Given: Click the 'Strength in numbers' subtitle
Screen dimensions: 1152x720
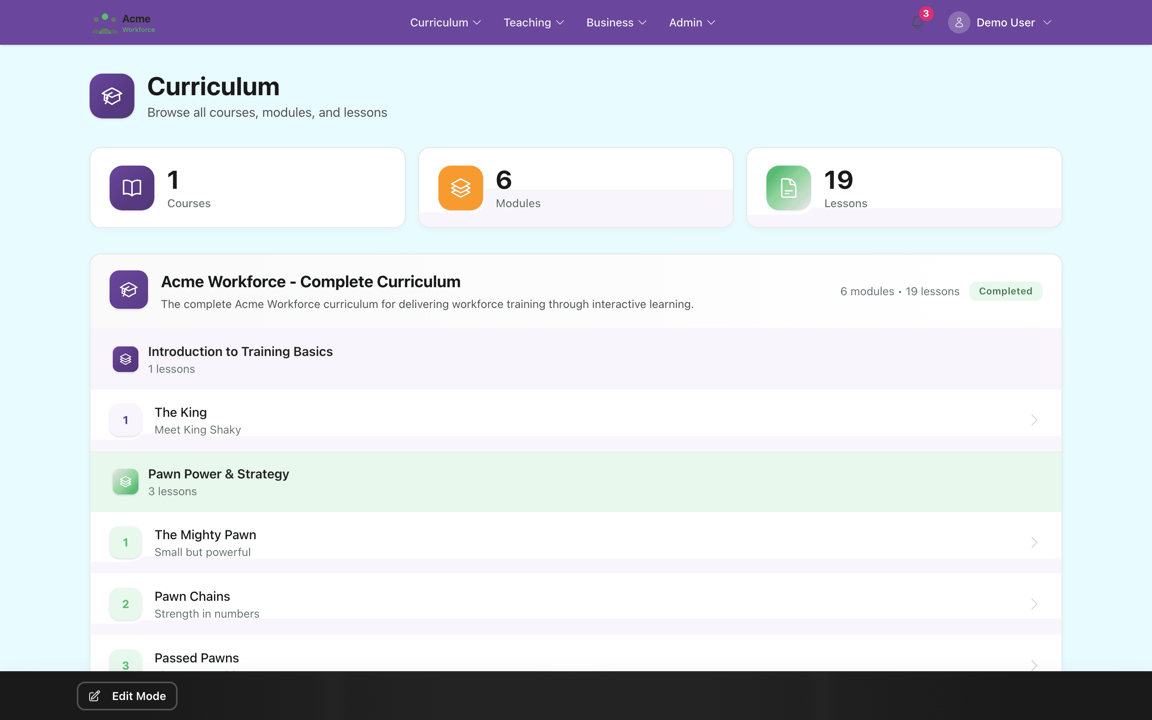Looking at the screenshot, I should click(206, 613).
